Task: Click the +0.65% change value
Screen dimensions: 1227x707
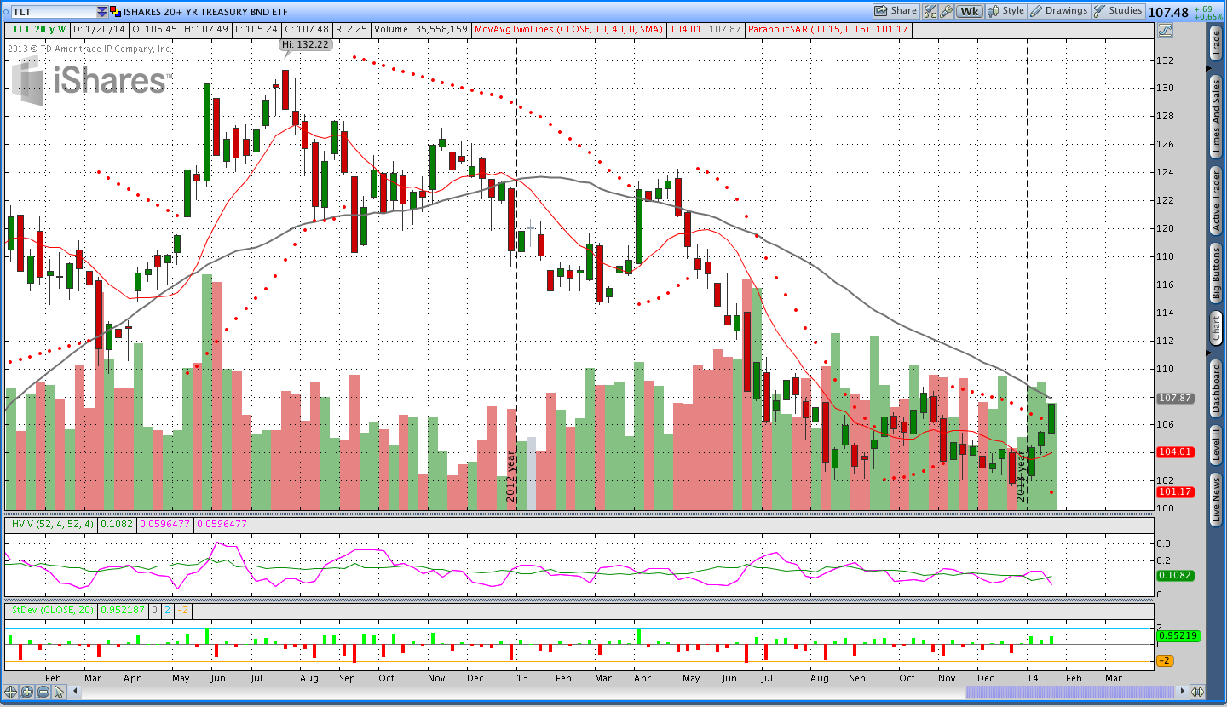Action: tap(1208, 16)
